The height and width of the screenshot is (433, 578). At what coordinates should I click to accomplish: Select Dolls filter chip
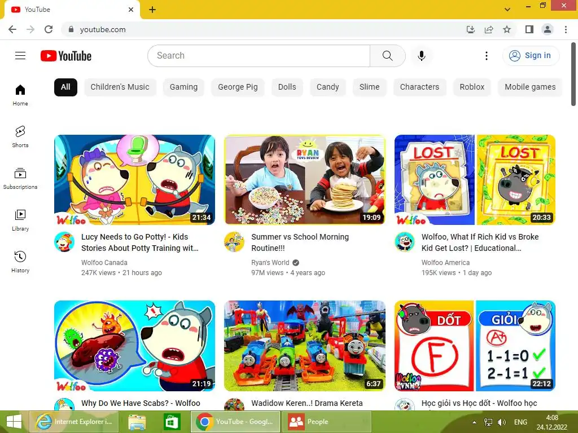point(287,87)
